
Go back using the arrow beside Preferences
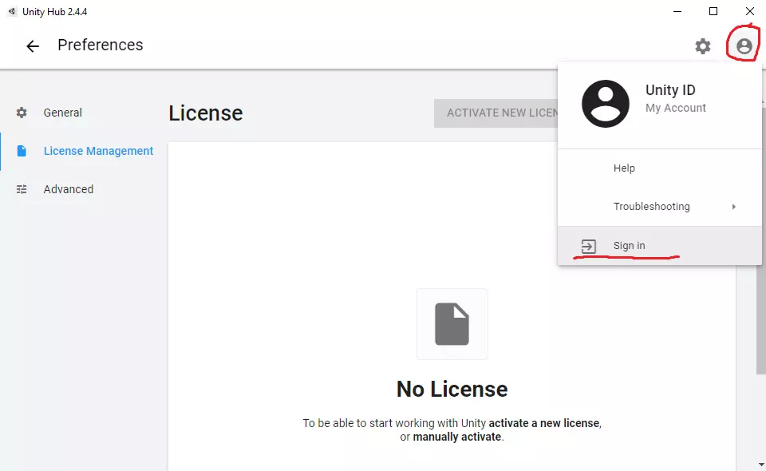pyautogui.click(x=33, y=46)
